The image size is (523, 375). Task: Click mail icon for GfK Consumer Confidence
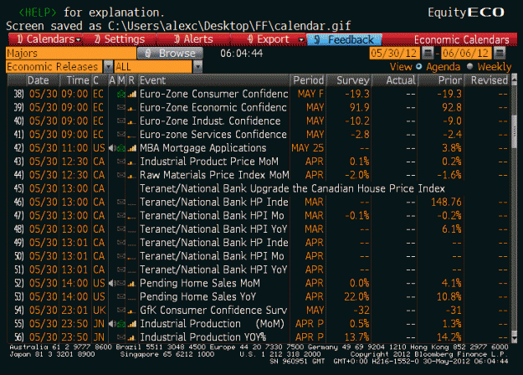121,311
